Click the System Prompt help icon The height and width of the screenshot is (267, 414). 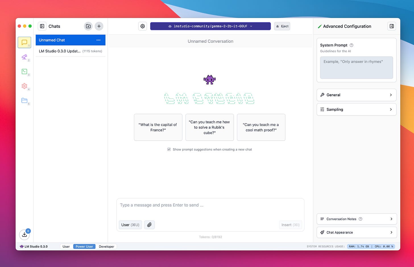[351, 45]
